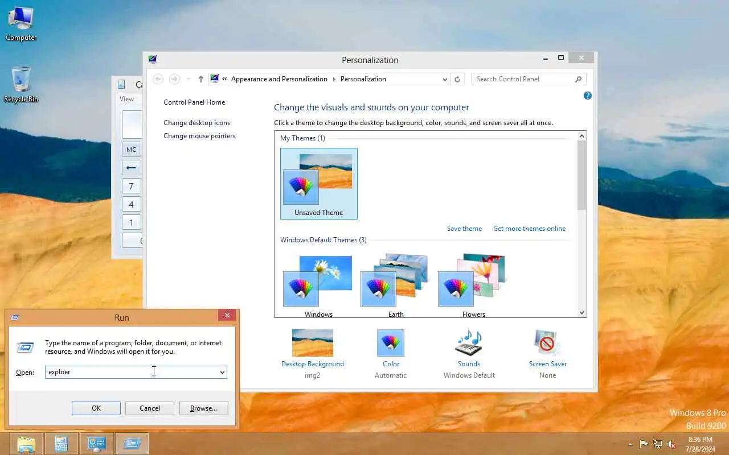This screenshot has height=455, width=729.
Task: Refresh the Control Panel address bar
Action: coord(457,79)
